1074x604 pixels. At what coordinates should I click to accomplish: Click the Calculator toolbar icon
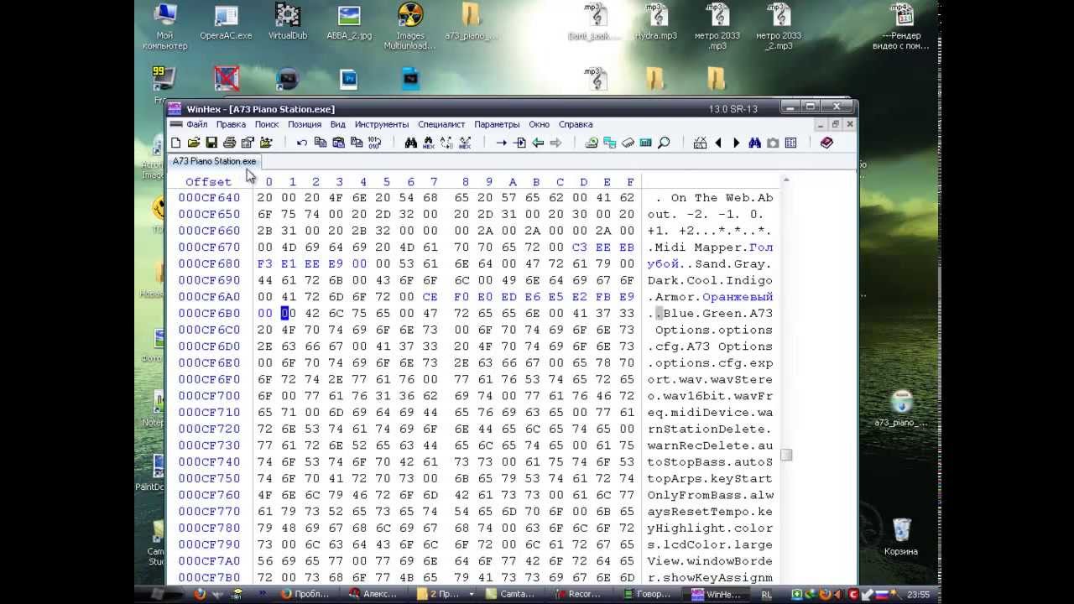(645, 143)
